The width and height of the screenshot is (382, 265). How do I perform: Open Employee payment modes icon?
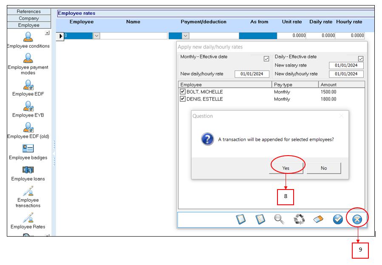(x=28, y=58)
